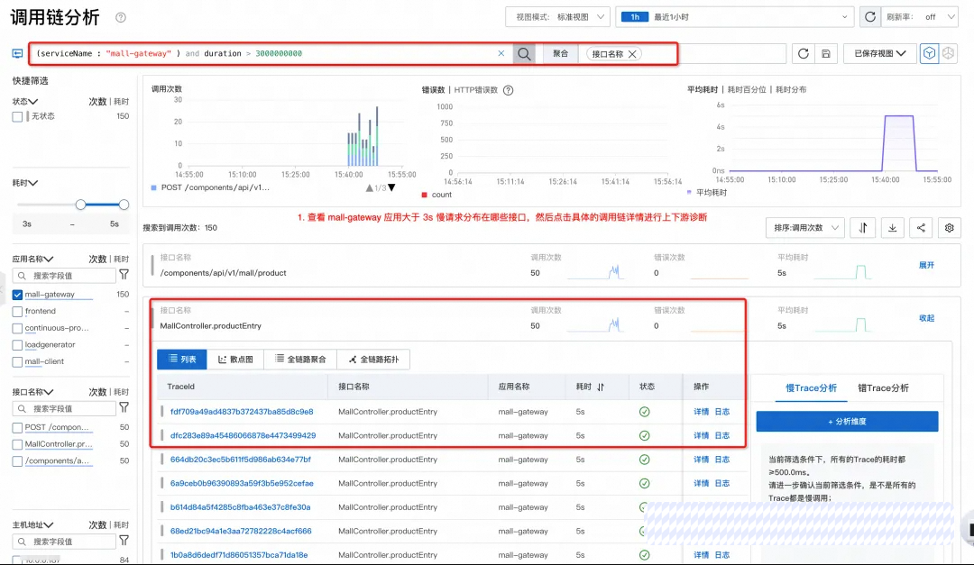Viewport: 974px width, 565px height.
Task: Clear the query with the X icon
Action: click(501, 53)
